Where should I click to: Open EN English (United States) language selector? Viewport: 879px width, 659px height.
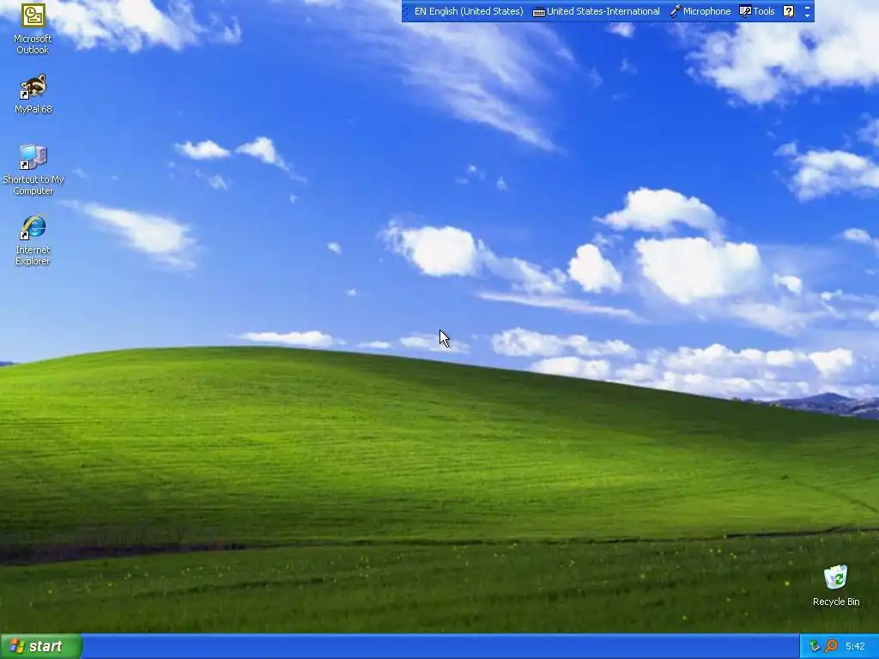point(469,11)
